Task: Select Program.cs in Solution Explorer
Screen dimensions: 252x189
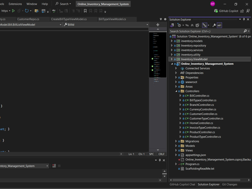Action: [192, 164]
